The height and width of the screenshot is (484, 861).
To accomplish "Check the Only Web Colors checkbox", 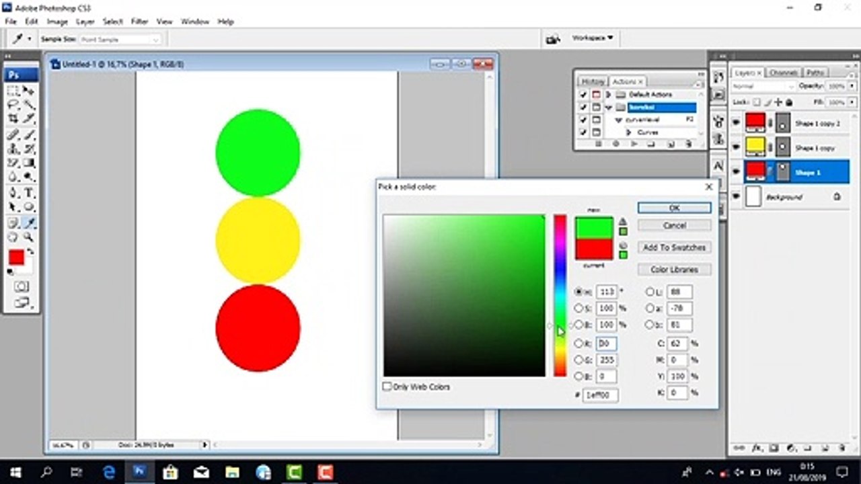I will point(387,387).
